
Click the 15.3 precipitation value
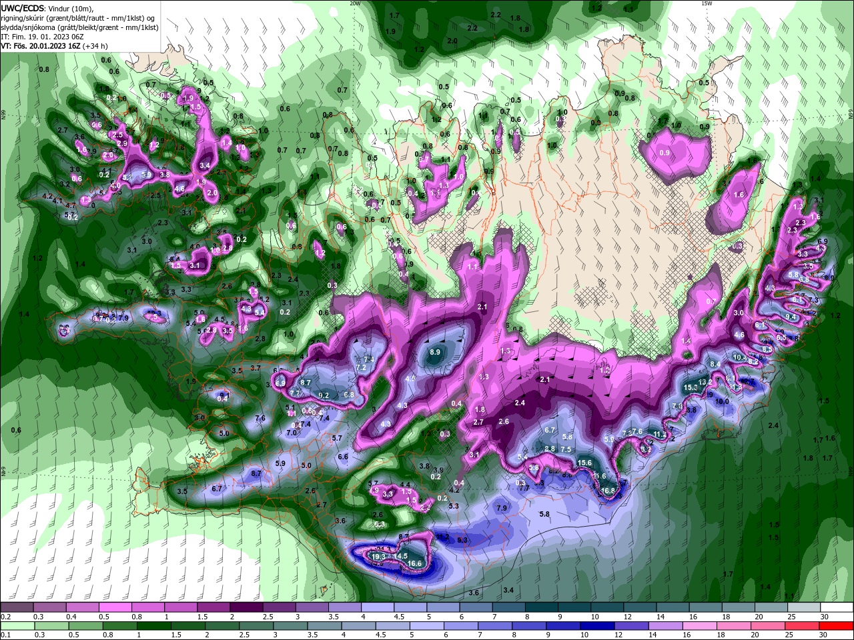click(x=691, y=387)
